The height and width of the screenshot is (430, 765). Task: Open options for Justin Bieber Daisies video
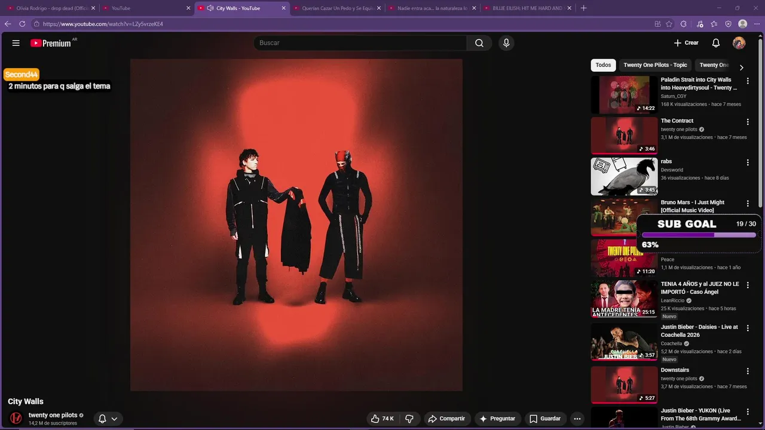[748, 328]
